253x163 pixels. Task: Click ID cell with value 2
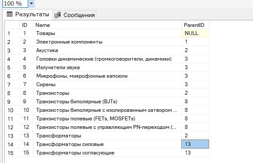coord(26,42)
